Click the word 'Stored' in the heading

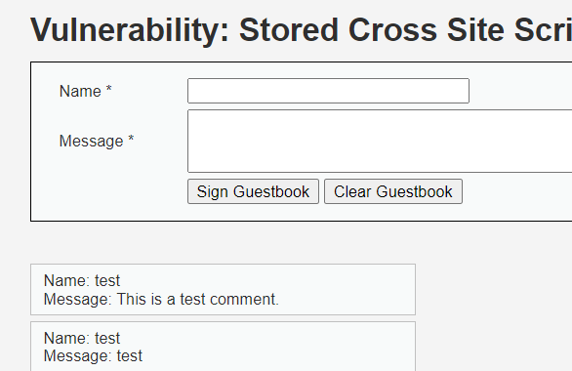[289, 30]
